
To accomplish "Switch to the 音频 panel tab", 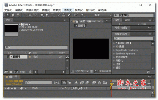I will 127,20.
